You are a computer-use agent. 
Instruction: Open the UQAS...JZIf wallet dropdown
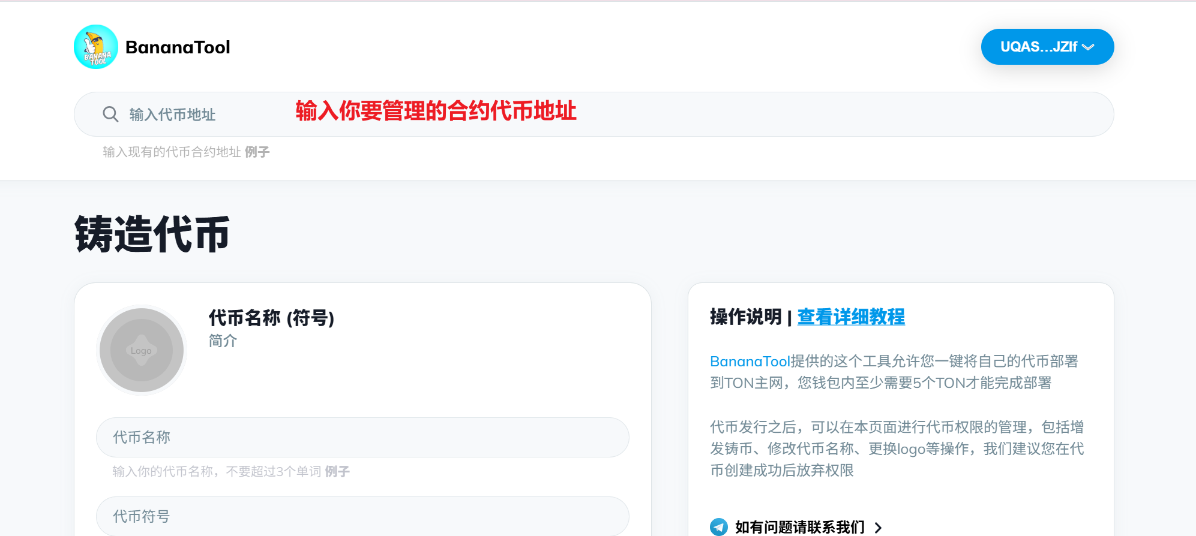point(1038,47)
